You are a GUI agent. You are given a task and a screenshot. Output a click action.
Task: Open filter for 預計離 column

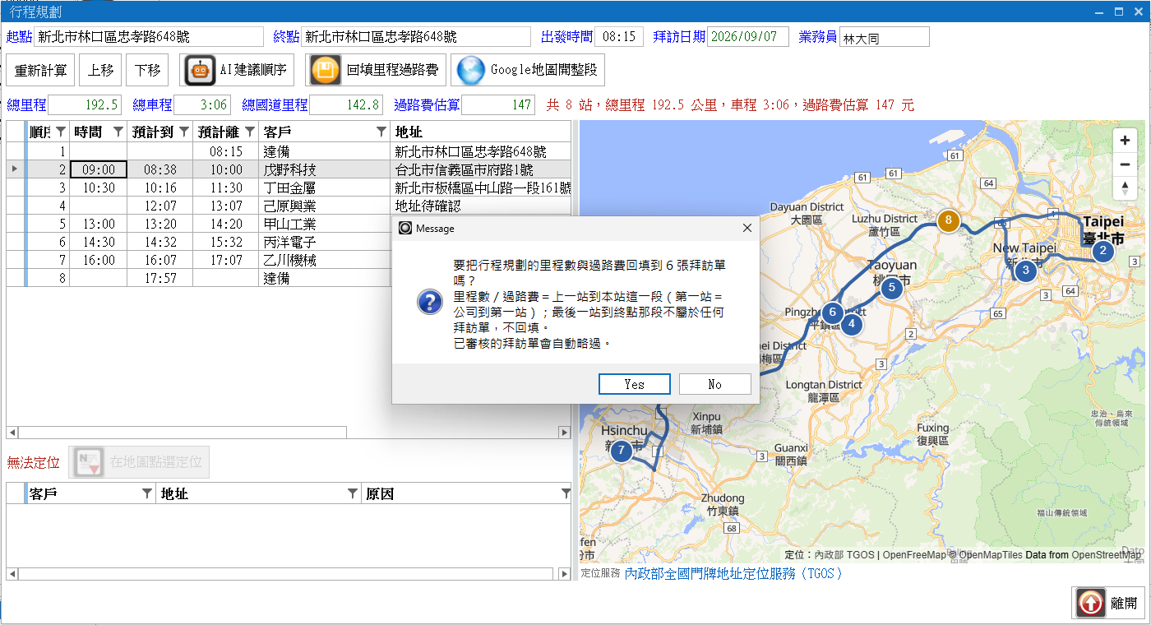(x=249, y=132)
